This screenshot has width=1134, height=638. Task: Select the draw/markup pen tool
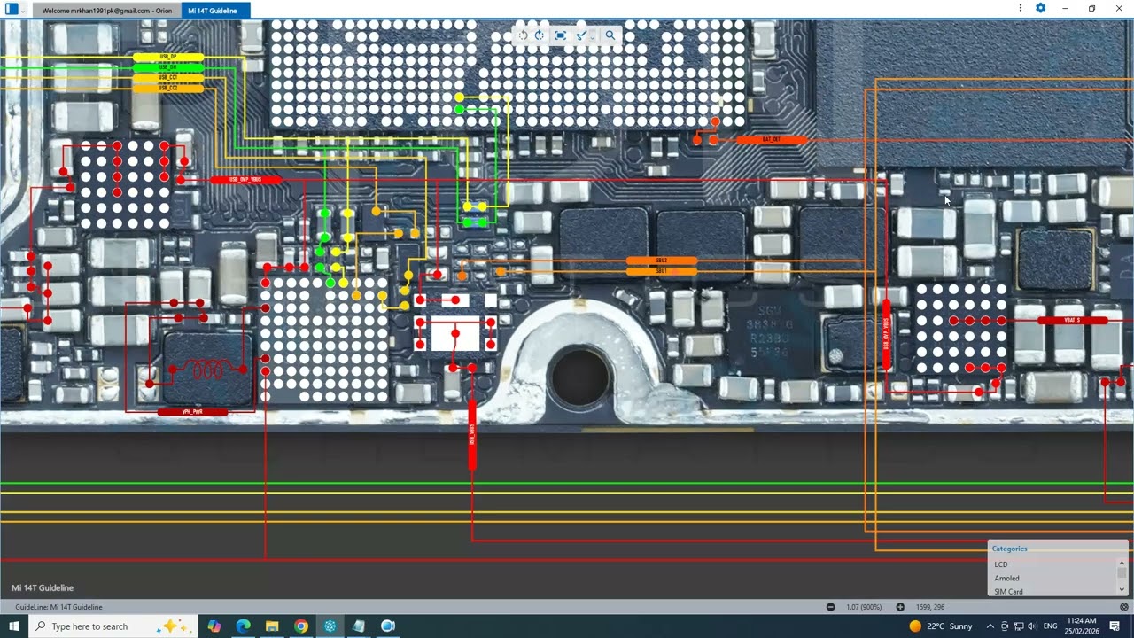click(x=581, y=35)
